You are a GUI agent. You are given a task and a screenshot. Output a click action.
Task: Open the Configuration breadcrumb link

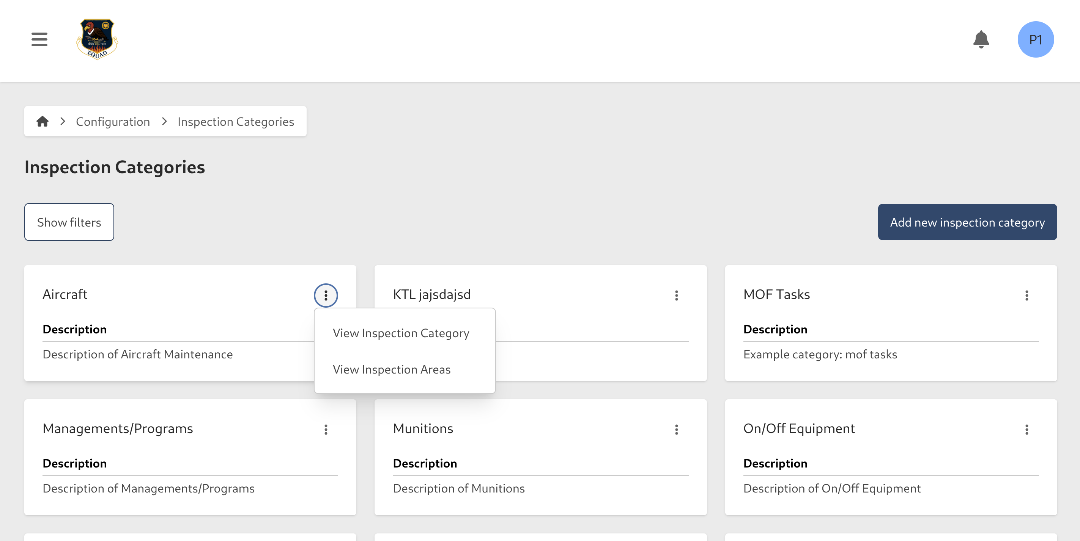point(112,121)
